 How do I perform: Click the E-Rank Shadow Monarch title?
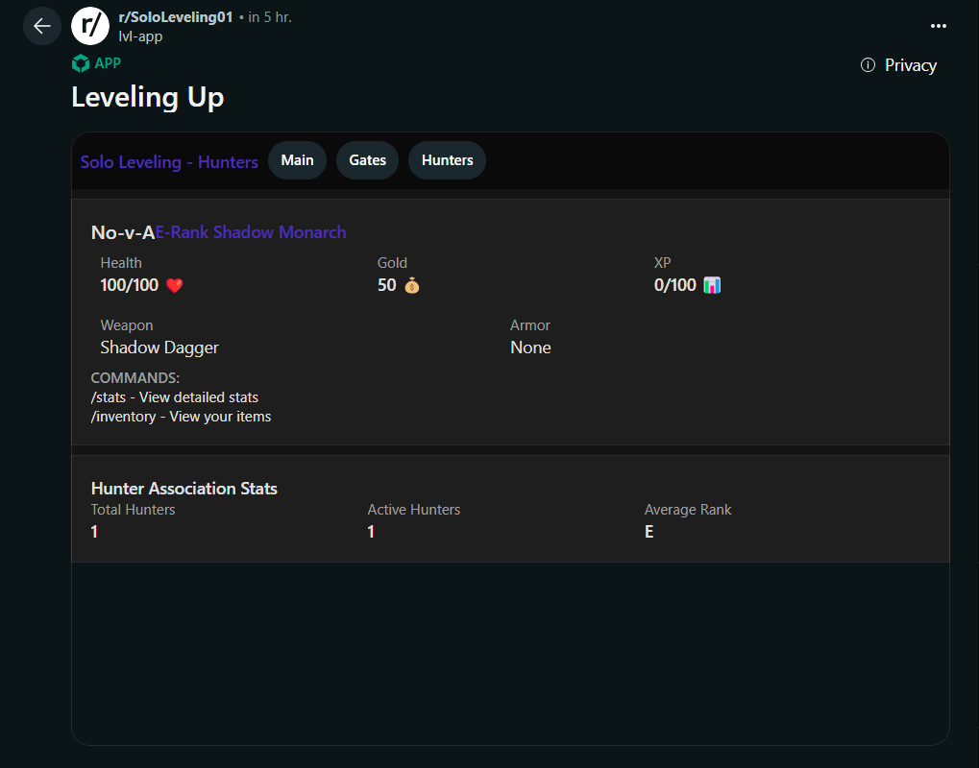251,232
